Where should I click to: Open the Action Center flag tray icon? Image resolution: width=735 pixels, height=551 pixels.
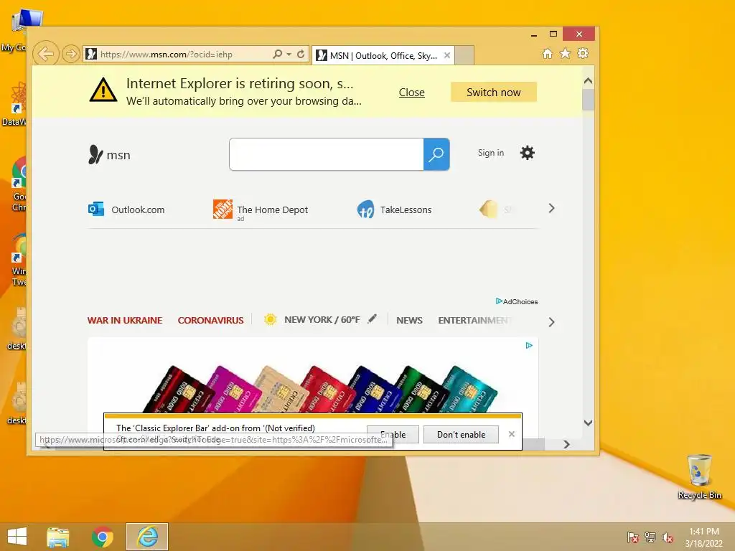tap(632, 537)
